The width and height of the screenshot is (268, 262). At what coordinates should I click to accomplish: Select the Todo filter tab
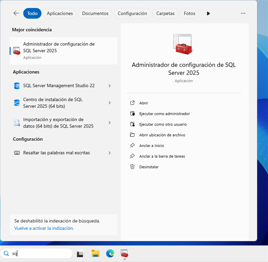click(32, 13)
